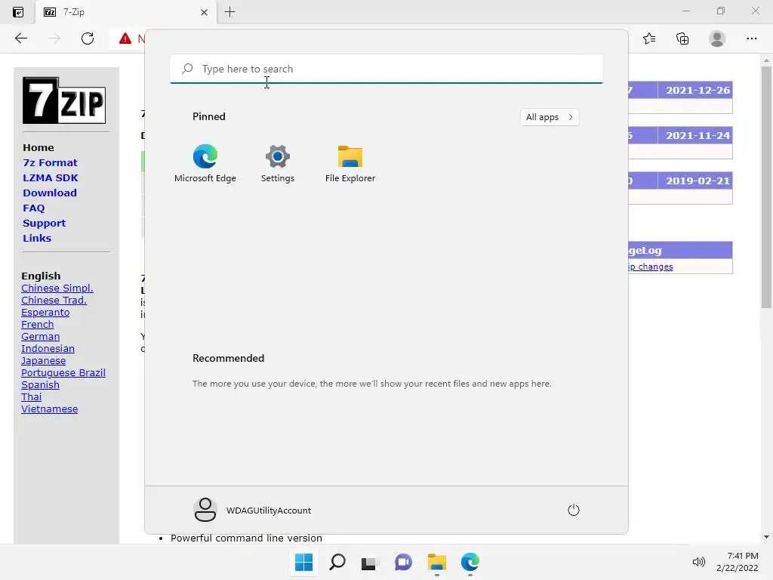The height and width of the screenshot is (580, 773).
Task: Switch language to German
Action: (41, 336)
